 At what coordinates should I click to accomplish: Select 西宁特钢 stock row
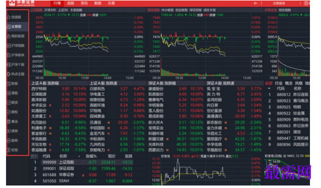tap(59, 89)
